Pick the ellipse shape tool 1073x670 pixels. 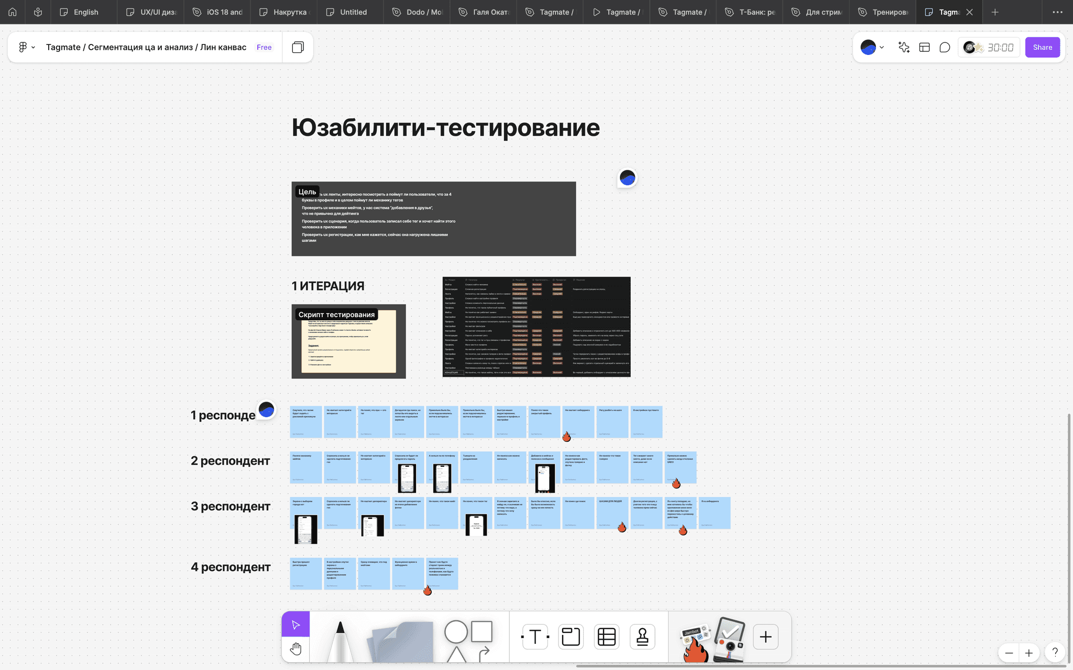pyautogui.click(x=456, y=632)
